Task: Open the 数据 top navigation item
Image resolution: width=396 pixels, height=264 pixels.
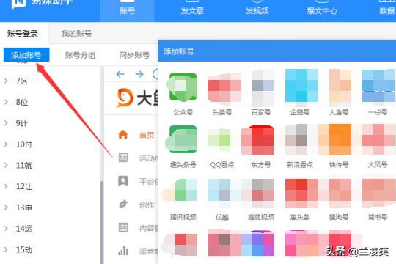Action: 387,10
